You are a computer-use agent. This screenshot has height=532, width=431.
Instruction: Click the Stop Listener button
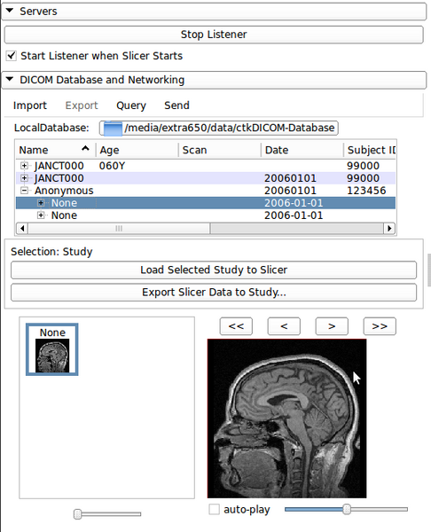[x=214, y=35]
